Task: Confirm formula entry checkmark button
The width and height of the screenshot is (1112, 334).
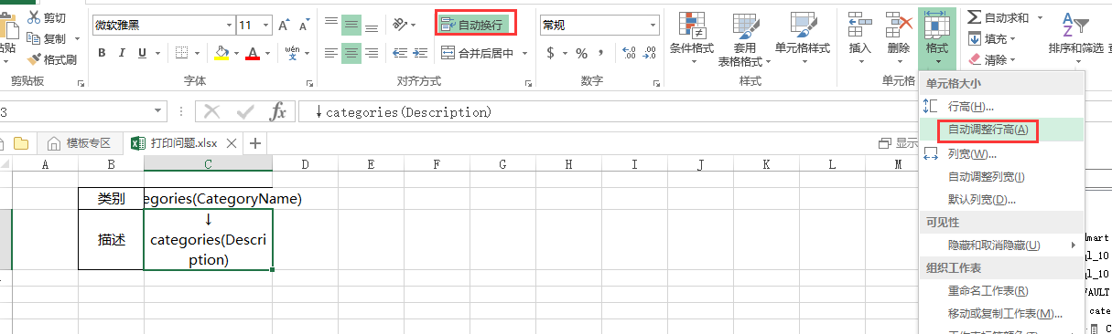Action: click(245, 111)
